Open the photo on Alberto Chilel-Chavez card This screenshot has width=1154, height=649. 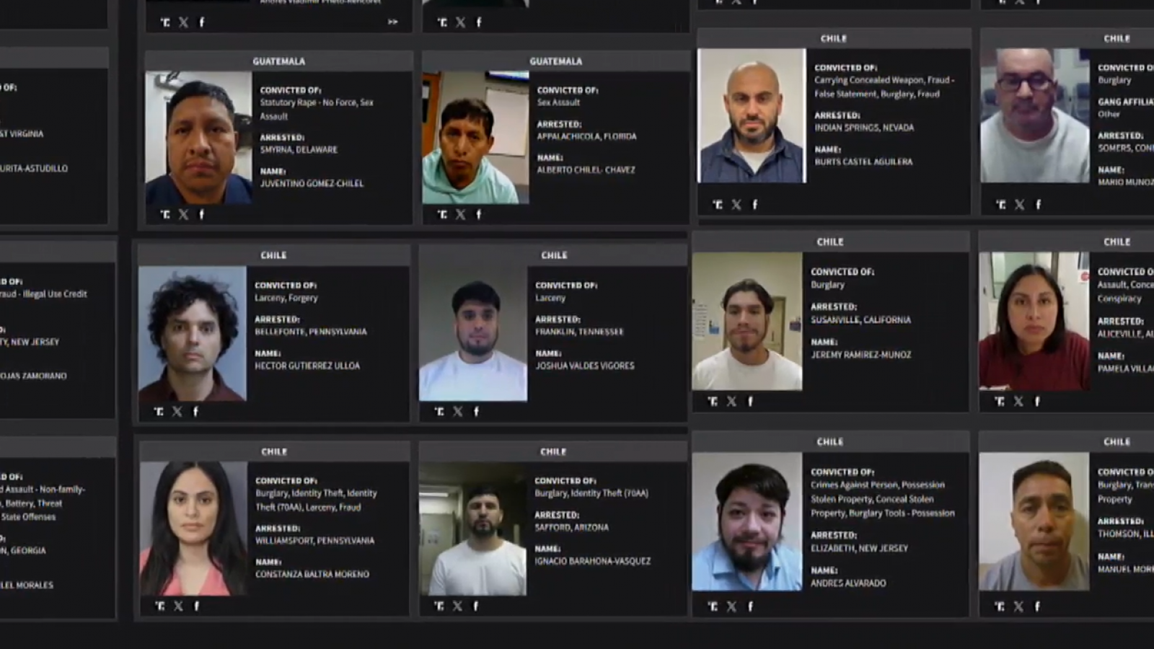475,138
